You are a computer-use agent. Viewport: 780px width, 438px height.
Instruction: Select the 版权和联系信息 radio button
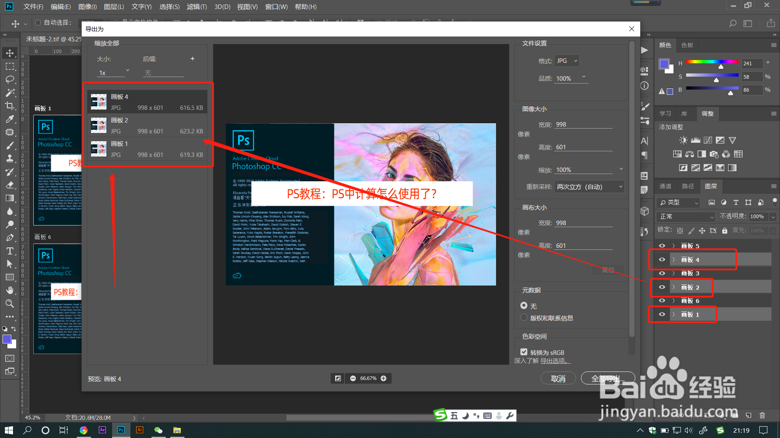(x=524, y=318)
